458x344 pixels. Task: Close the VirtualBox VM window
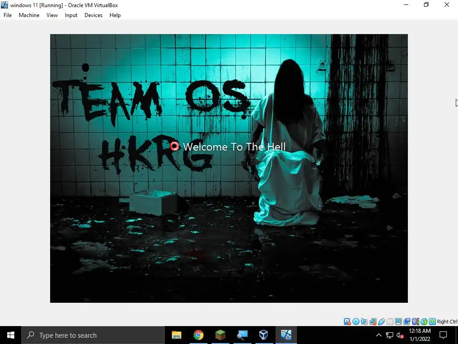pyautogui.click(x=447, y=4)
